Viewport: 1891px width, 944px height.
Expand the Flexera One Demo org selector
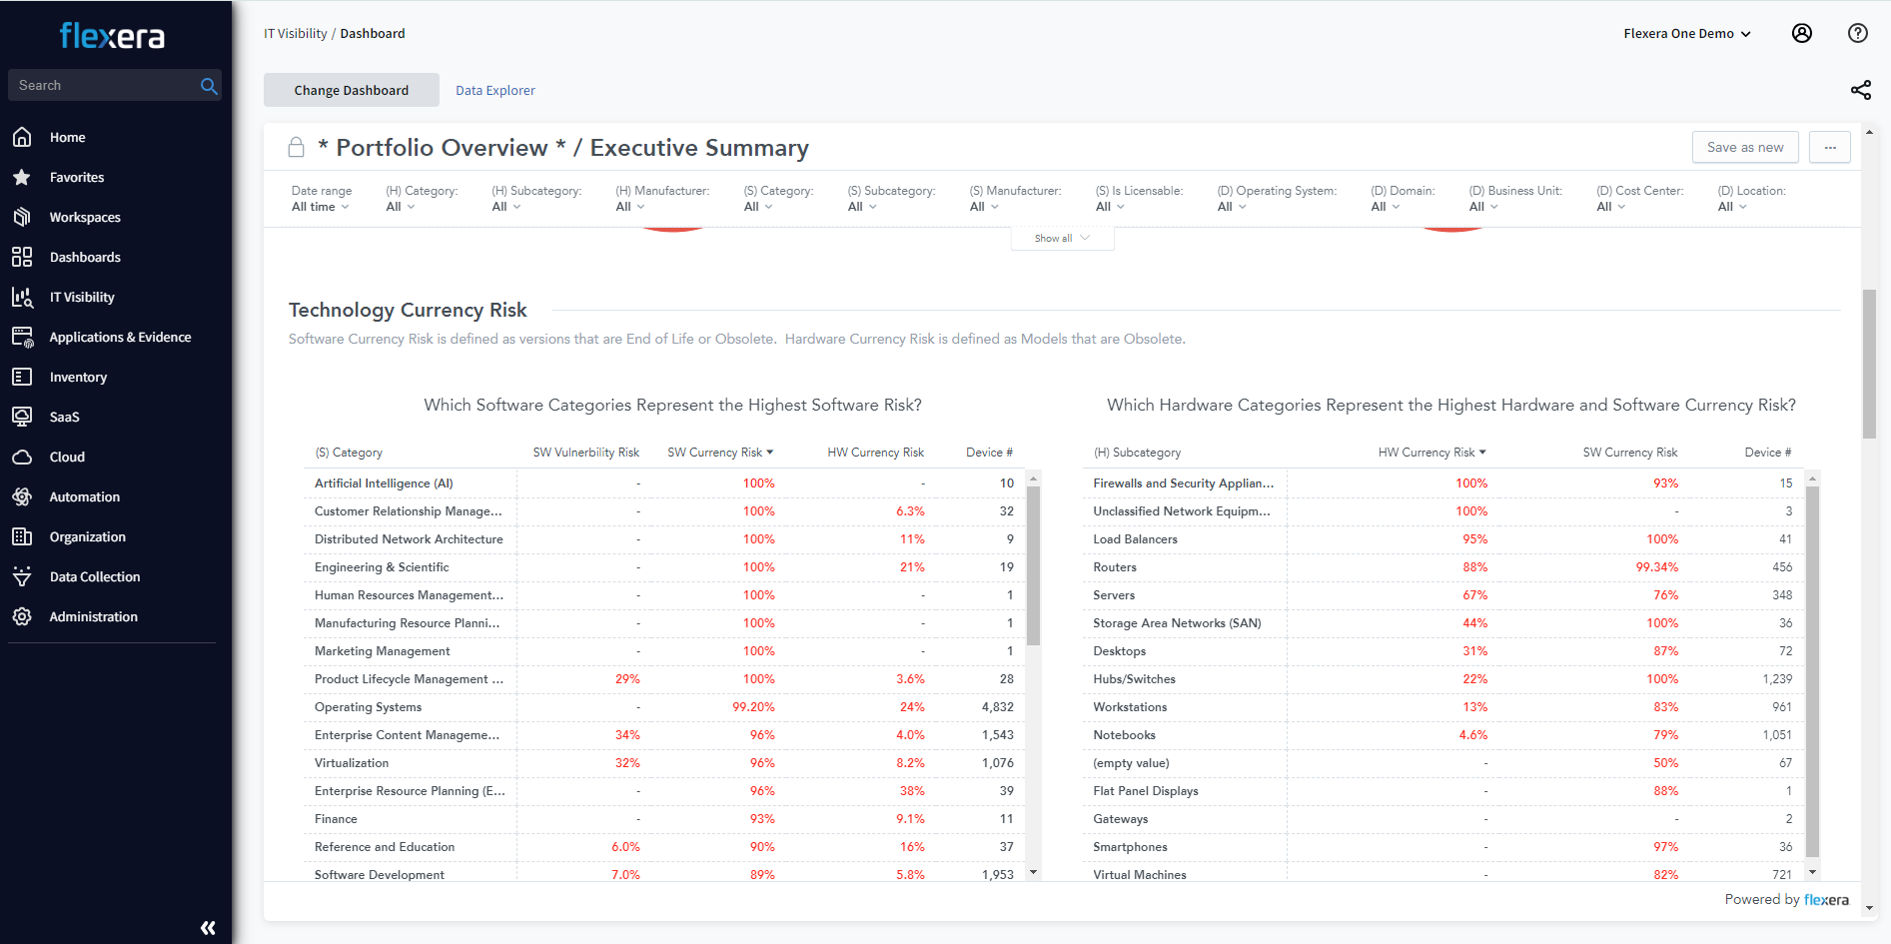tap(1686, 33)
